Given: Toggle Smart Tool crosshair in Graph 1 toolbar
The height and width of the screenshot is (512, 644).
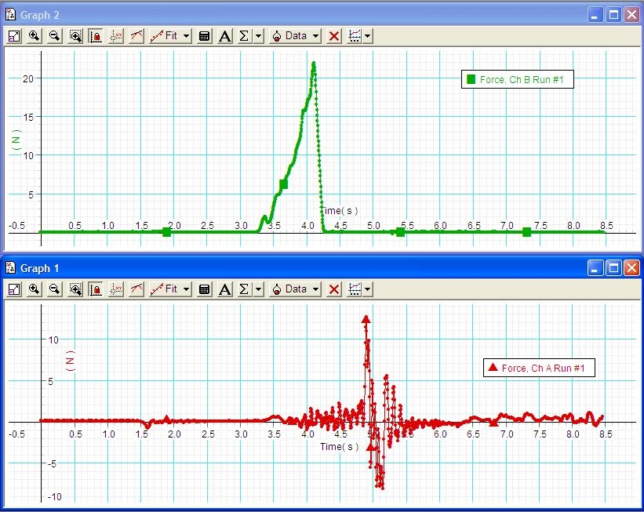Looking at the screenshot, I should pyautogui.click(x=116, y=289).
